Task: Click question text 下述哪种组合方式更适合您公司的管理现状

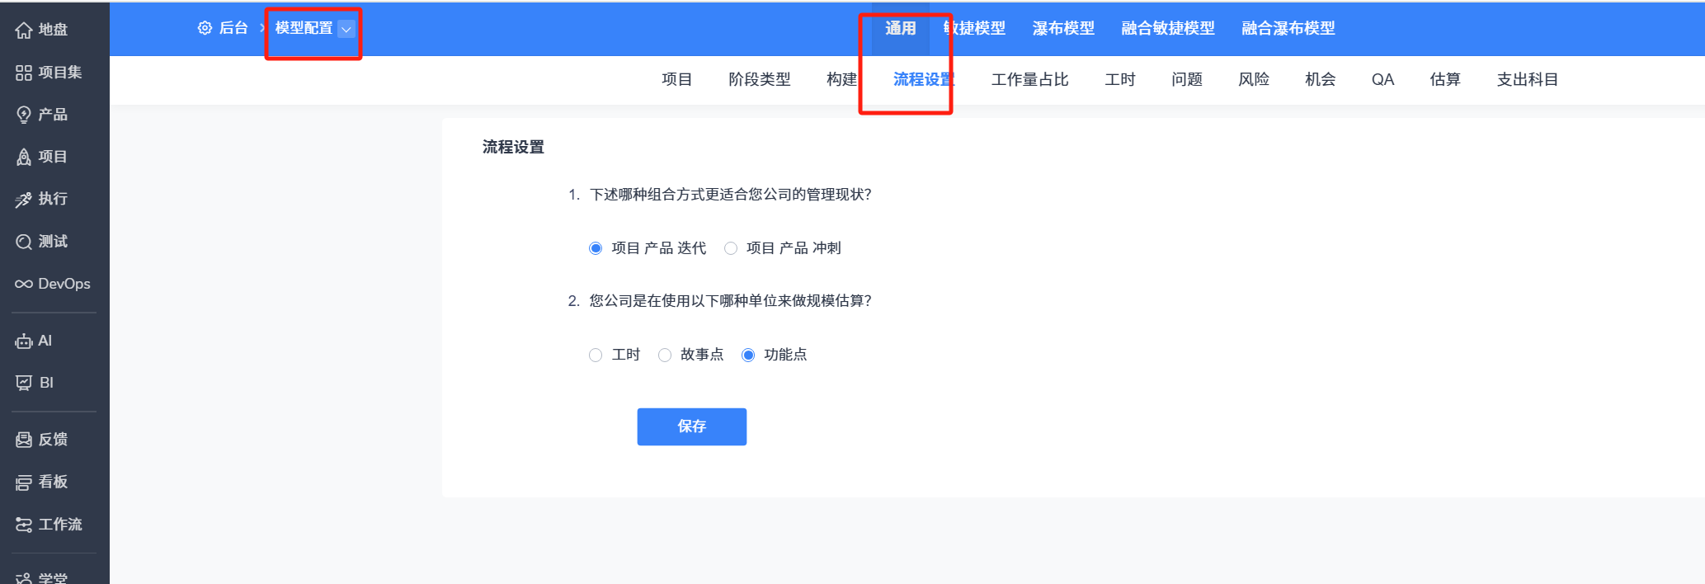Action: click(x=731, y=195)
